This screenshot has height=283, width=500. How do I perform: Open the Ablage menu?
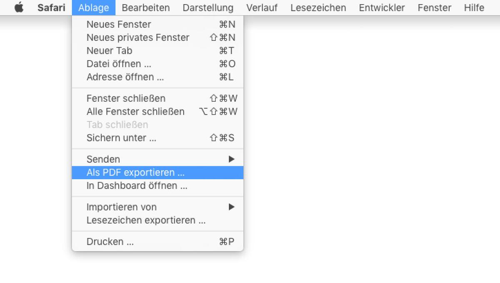click(93, 7)
